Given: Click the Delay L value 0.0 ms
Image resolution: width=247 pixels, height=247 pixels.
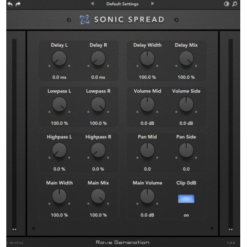Looking at the screenshot, I should tap(59, 77).
